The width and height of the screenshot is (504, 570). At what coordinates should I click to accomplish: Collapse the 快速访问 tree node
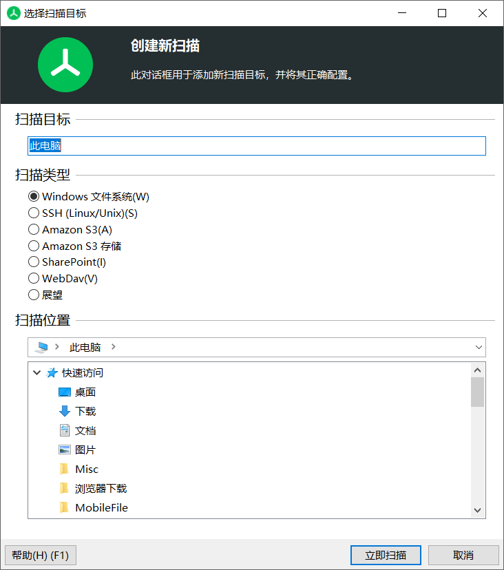(x=36, y=372)
